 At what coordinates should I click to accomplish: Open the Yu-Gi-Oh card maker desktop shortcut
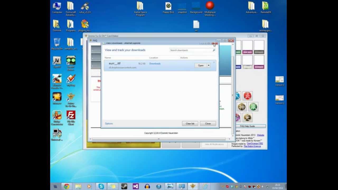click(x=71, y=100)
